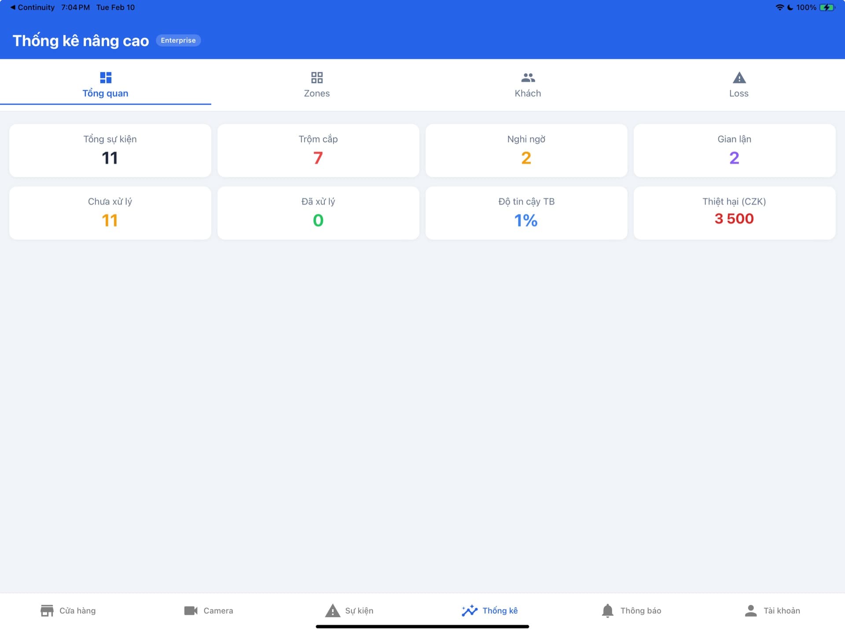This screenshot has height=633, width=845.
Task: Return to Continuity via back arrow
Action: point(13,7)
